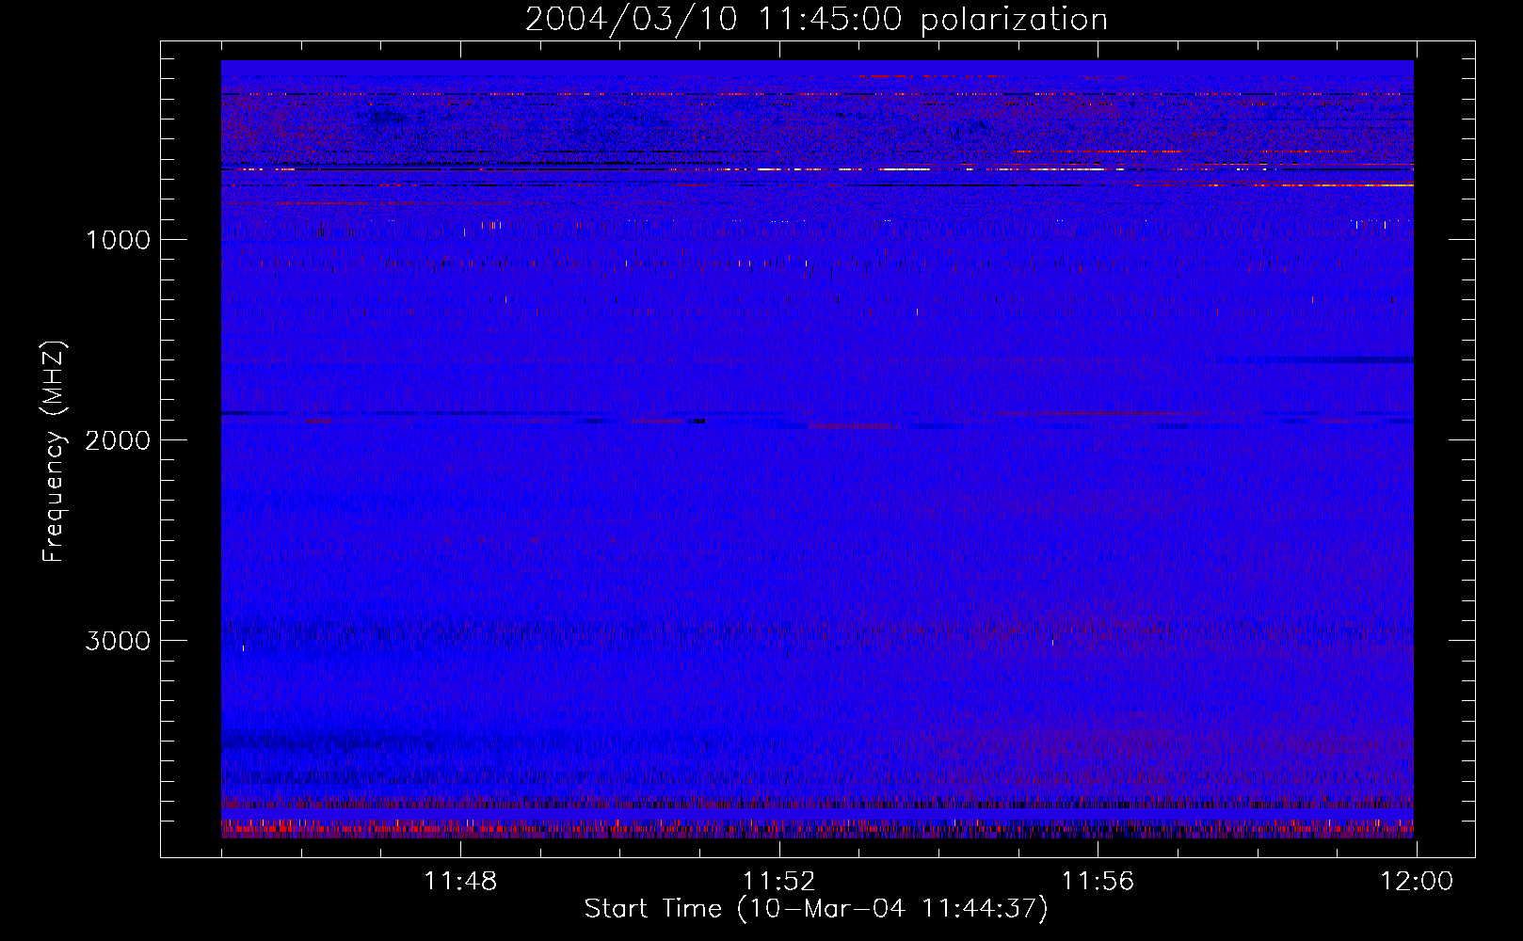The width and height of the screenshot is (1523, 941).
Task: Click the '11:56' time tick label
Action: pos(1098,882)
